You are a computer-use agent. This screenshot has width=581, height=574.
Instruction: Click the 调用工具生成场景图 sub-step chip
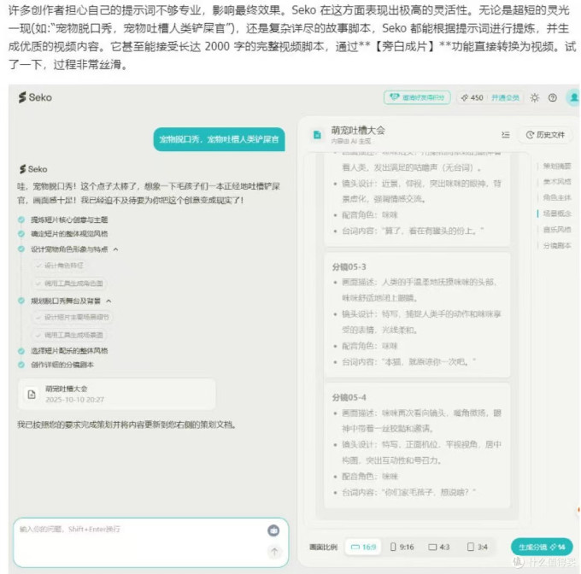click(70, 335)
